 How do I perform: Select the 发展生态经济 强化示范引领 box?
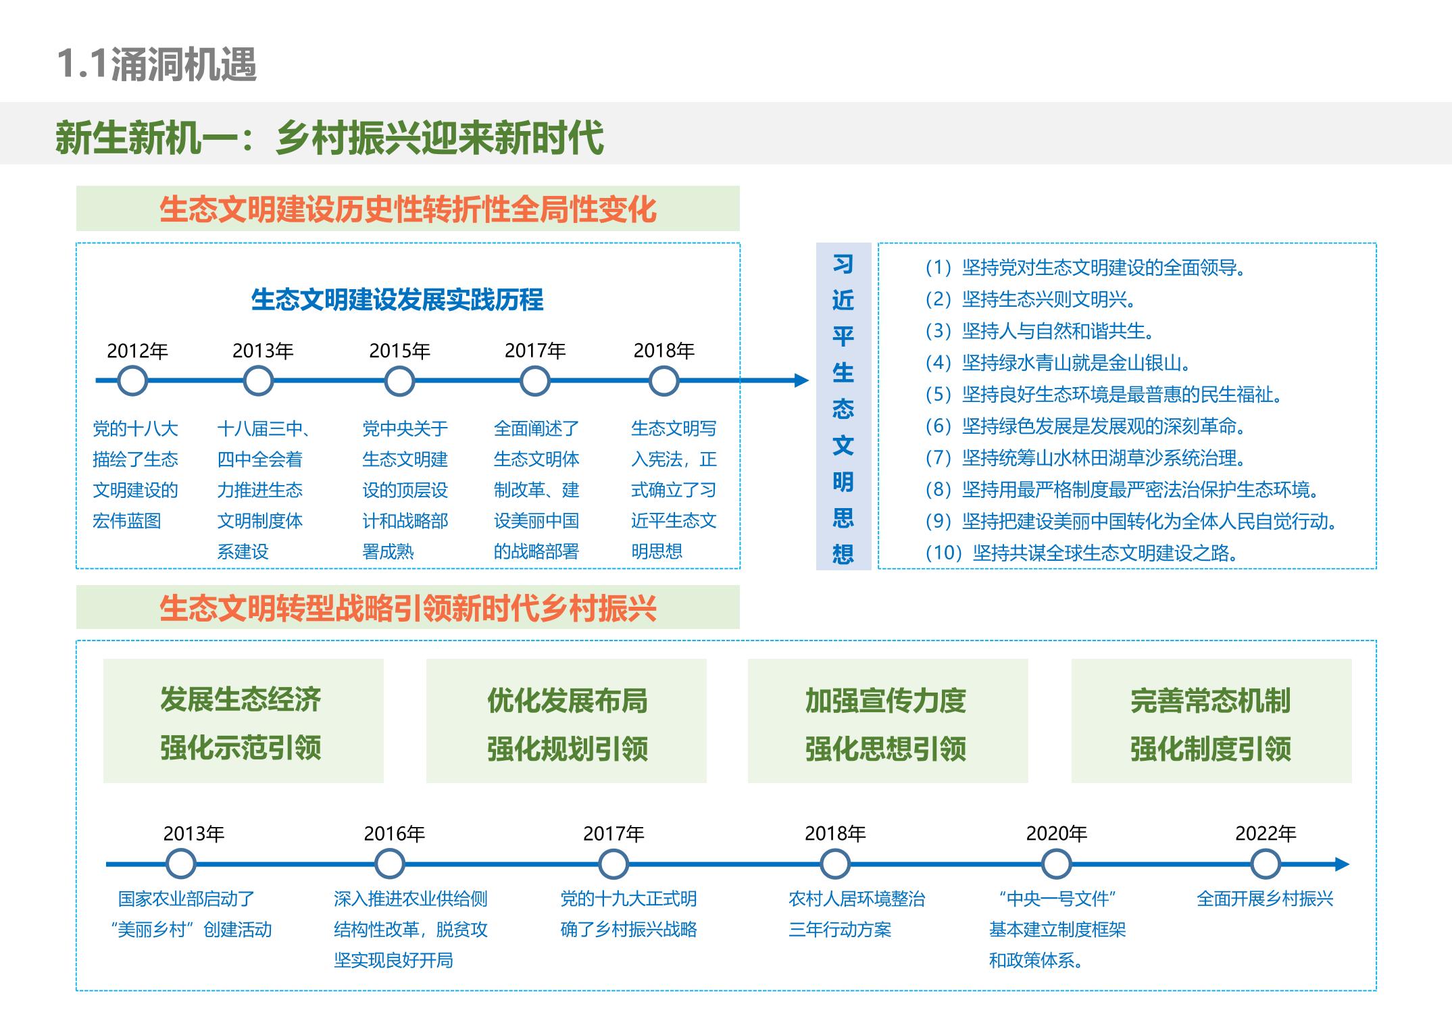(243, 721)
